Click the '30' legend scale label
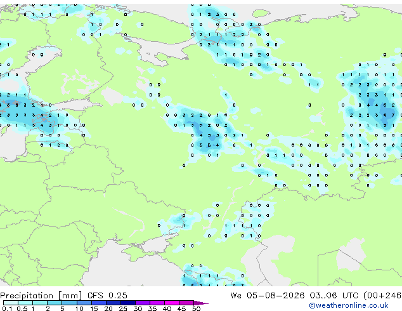402x311 pixels. pyautogui.click(x=138, y=308)
